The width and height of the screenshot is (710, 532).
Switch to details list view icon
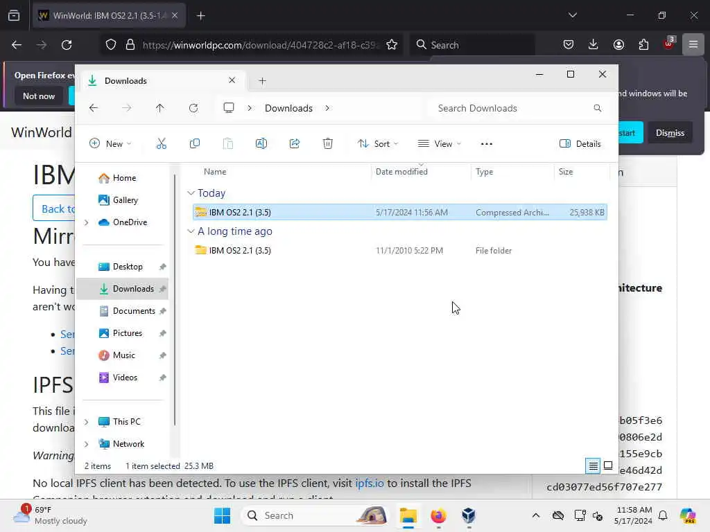(594, 465)
